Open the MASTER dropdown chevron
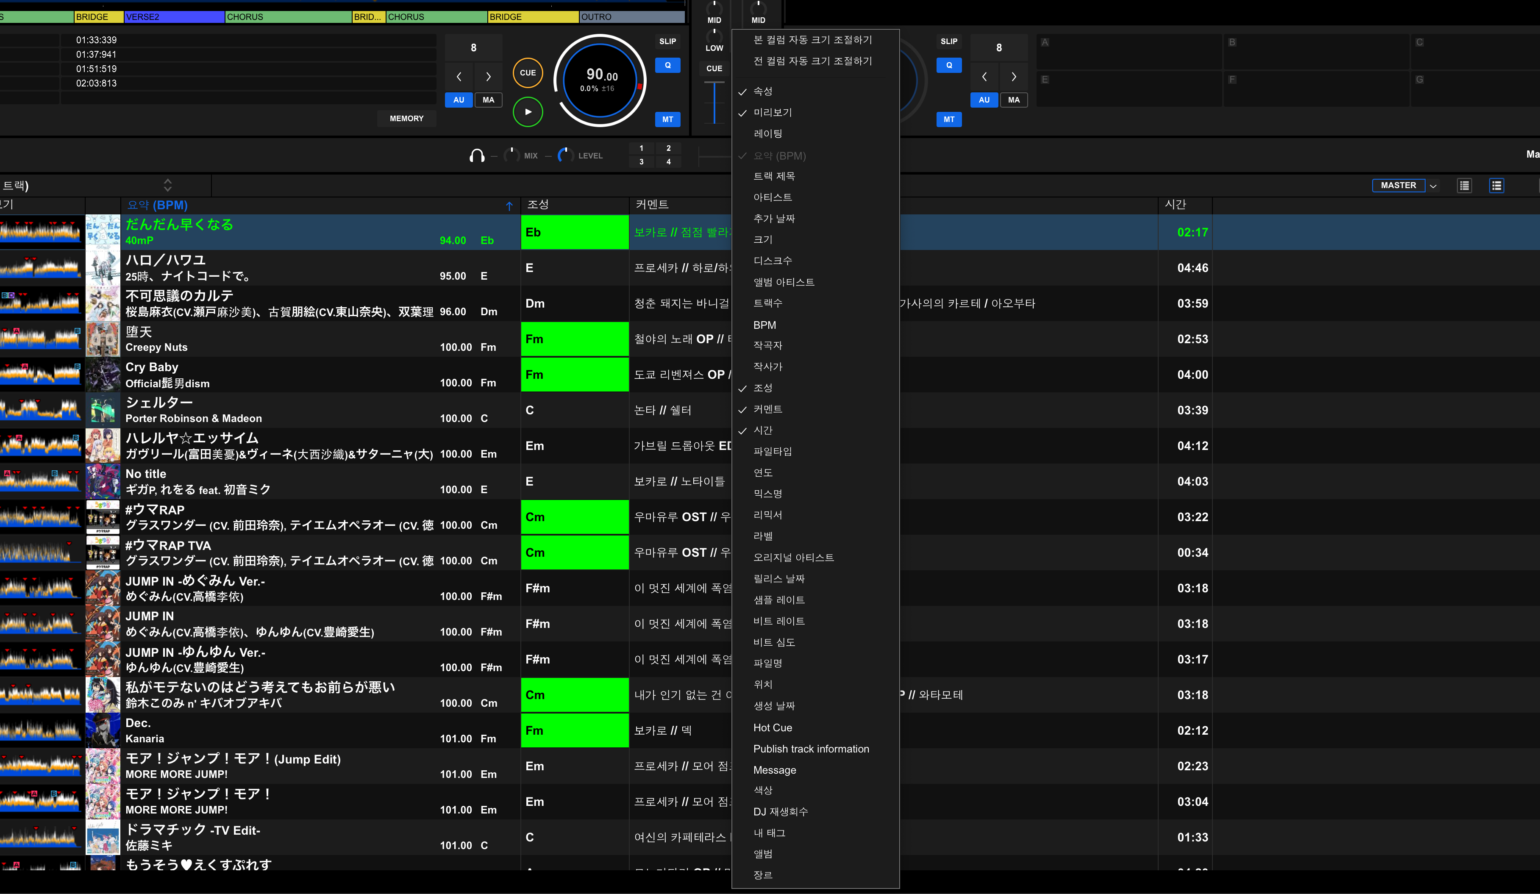The height and width of the screenshot is (894, 1540). [x=1432, y=186]
